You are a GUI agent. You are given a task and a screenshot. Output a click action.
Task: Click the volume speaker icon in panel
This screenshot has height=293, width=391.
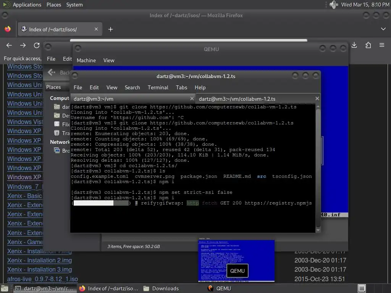pos(334,5)
